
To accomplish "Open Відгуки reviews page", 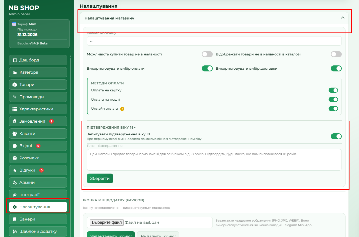I will click(x=38, y=170).
